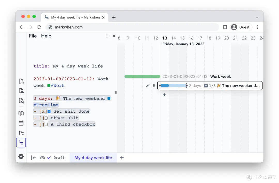Open Chrome three-dot menu

pos(257,27)
